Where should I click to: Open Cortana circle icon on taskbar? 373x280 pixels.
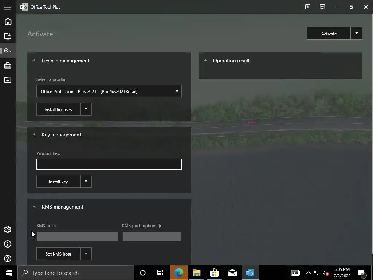click(143, 273)
